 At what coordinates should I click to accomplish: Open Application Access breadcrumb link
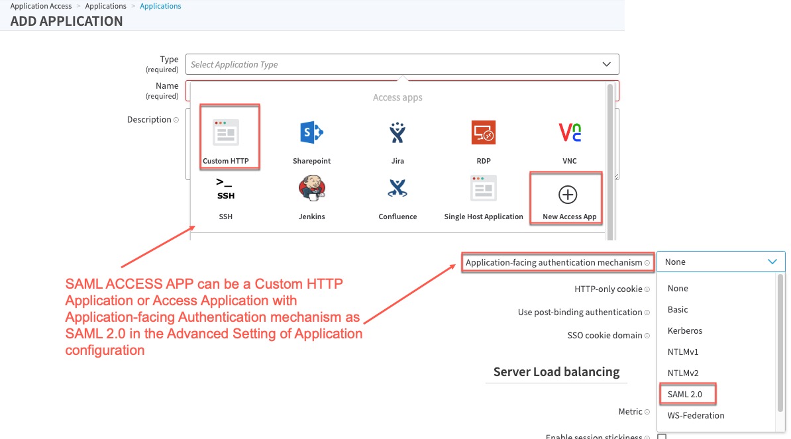pos(40,6)
